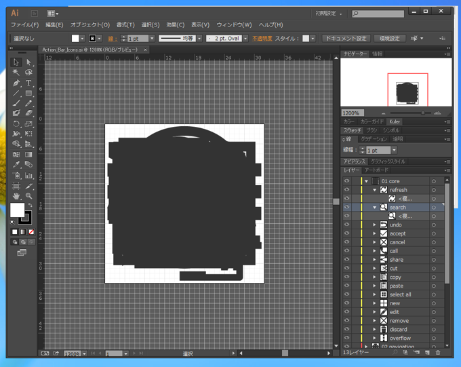This screenshot has height=367, width=461.
Task: Hide the accept sublayer
Action: [346, 233]
